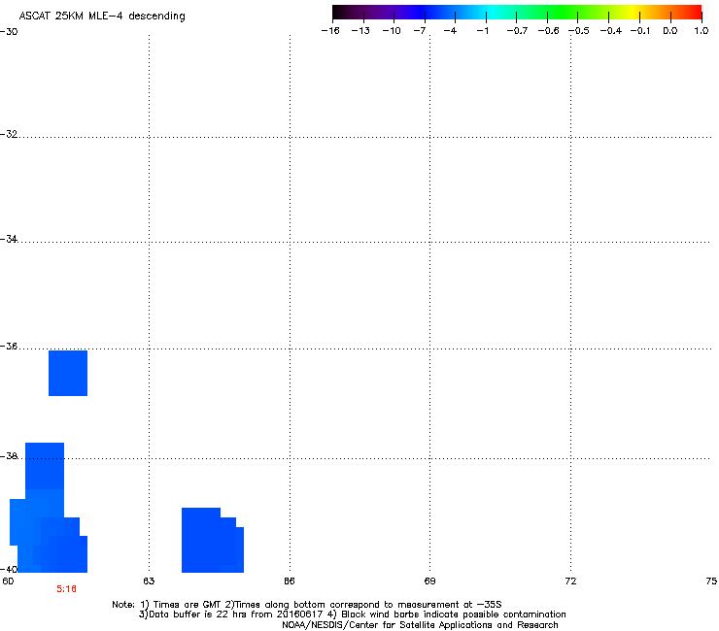This screenshot has height=631, width=719.
Task: Click the '-7' color bar label
Action: [419, 31]
